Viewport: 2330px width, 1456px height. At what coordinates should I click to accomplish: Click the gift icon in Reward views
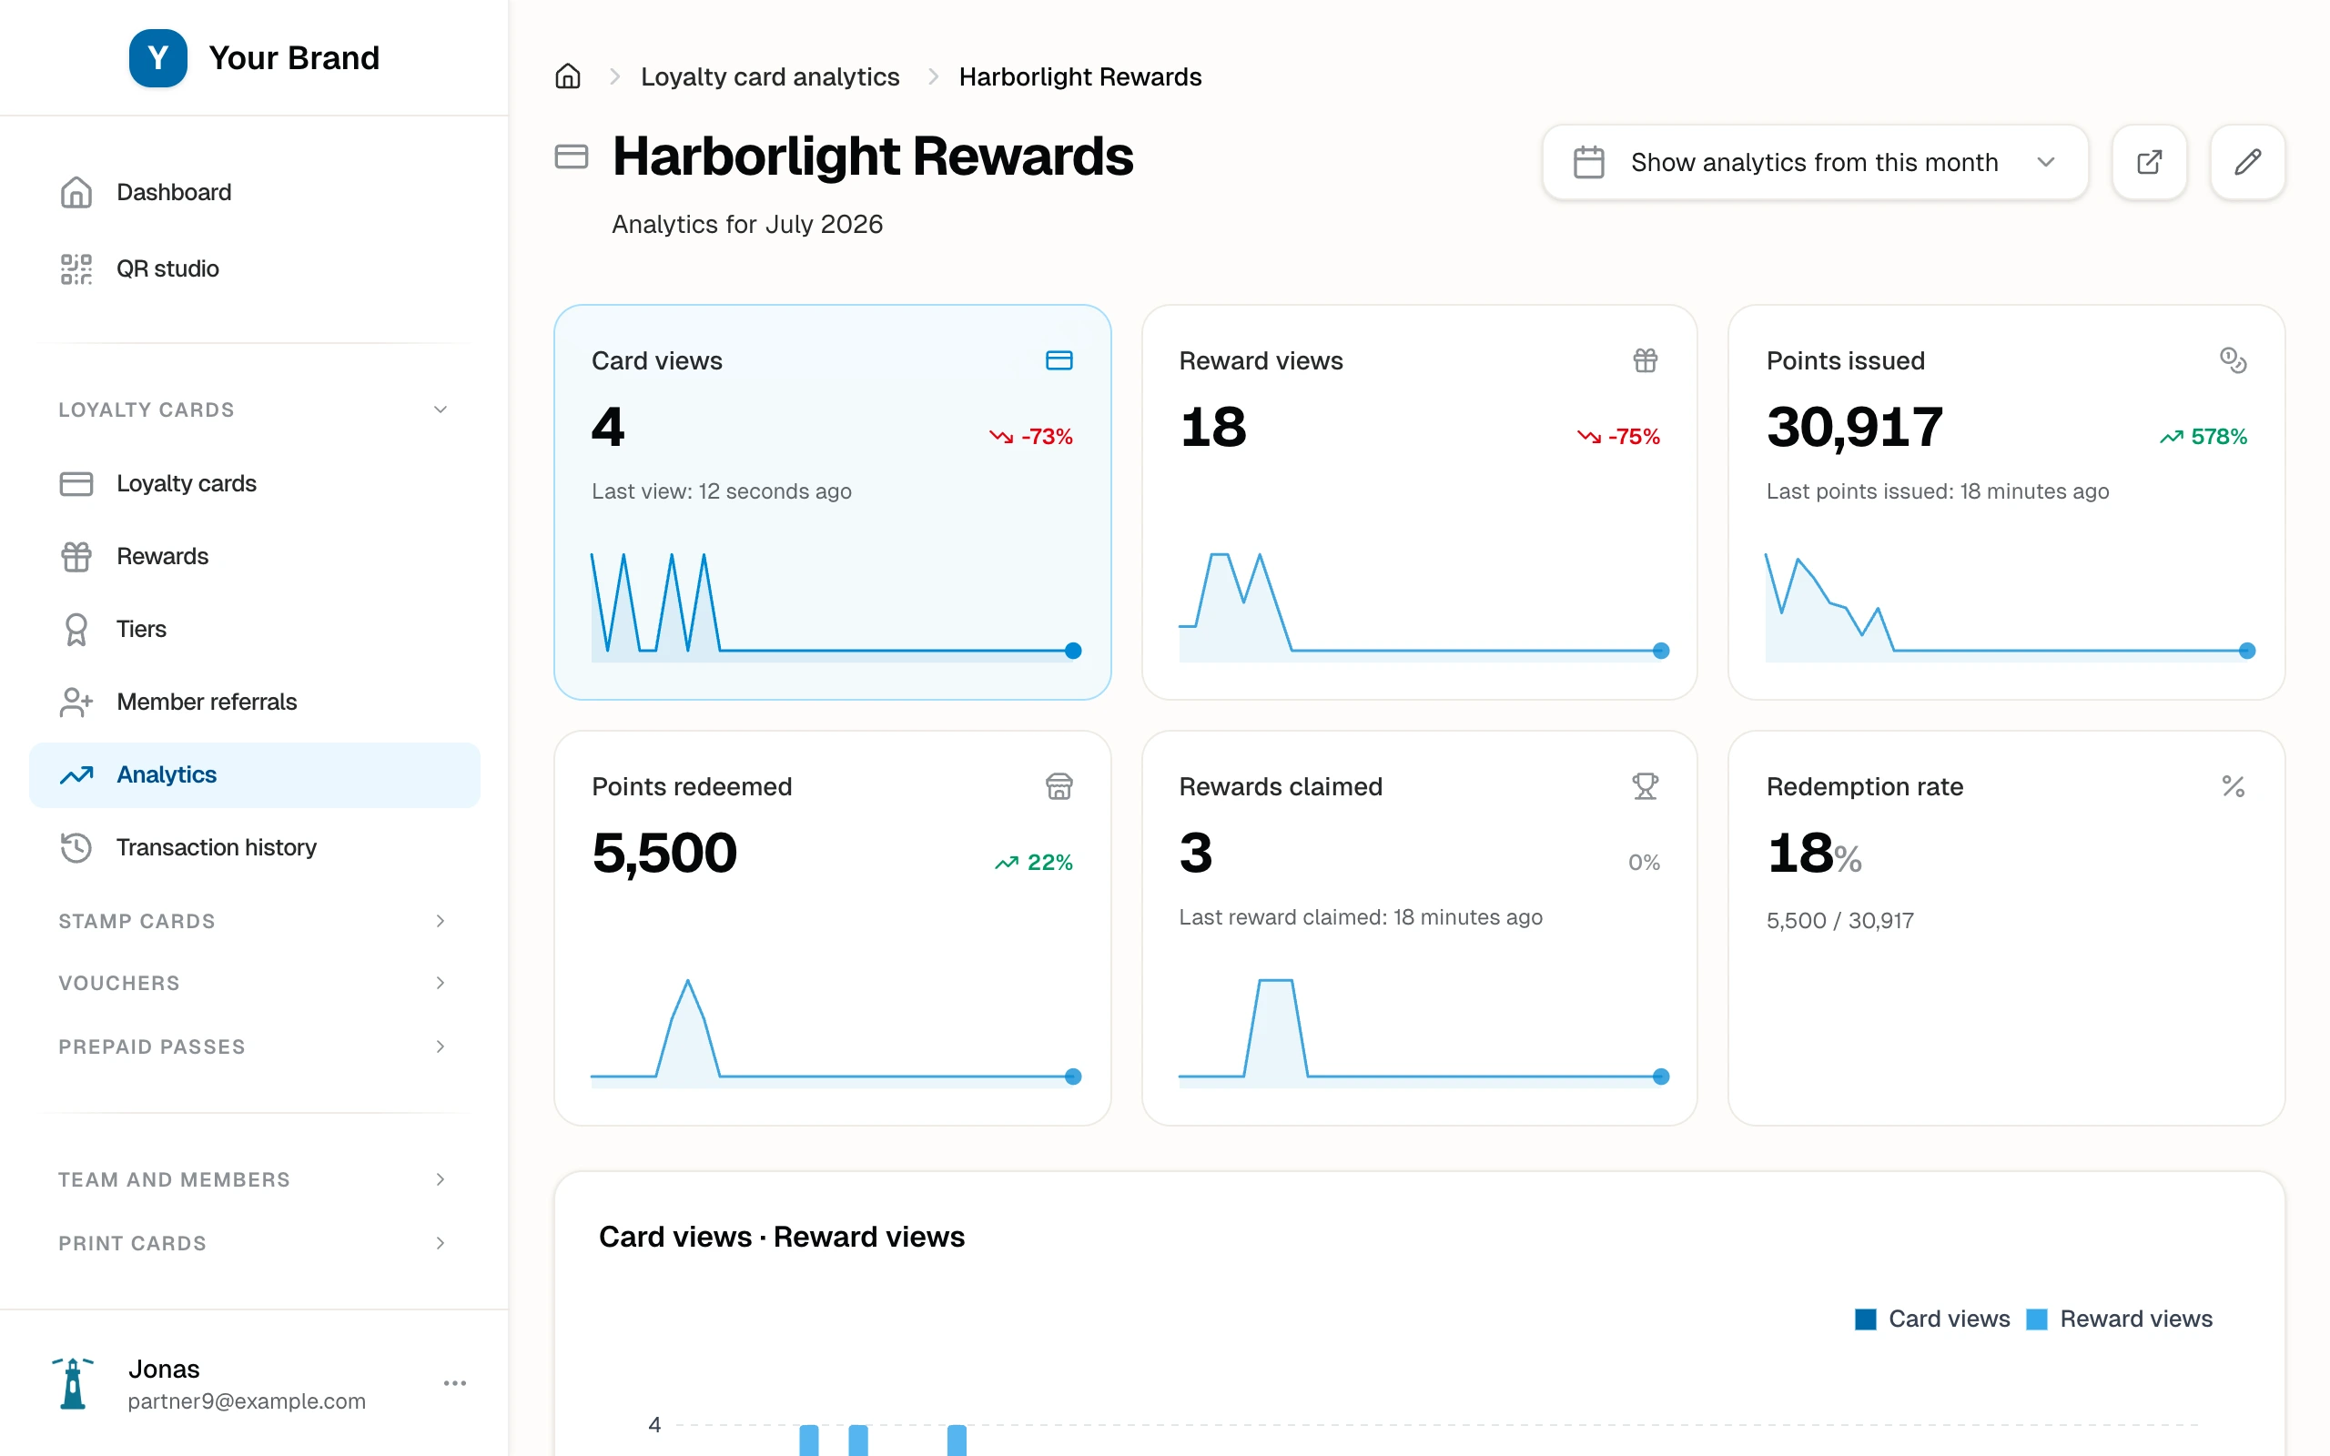[x=1646, y=360]
